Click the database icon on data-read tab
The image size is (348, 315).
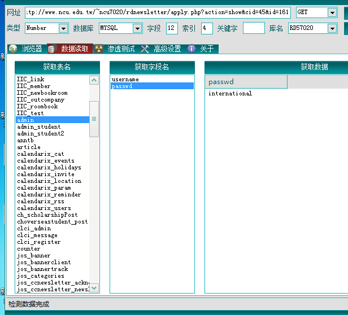pyautogui.click(x=51, y=49)
